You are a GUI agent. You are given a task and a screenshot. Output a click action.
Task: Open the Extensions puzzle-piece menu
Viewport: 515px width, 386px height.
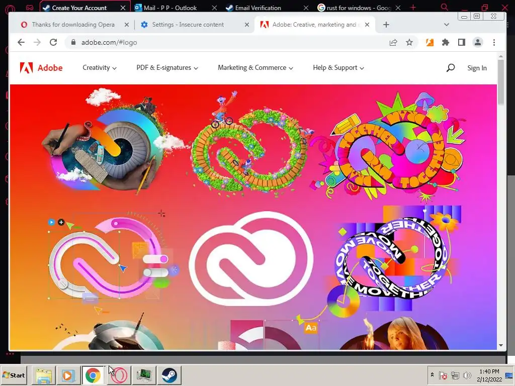[446, 42]
